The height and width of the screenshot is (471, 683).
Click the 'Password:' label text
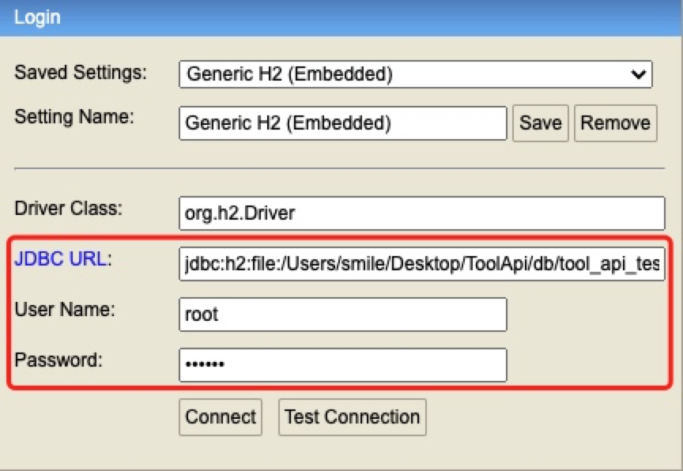coord(58,360)
